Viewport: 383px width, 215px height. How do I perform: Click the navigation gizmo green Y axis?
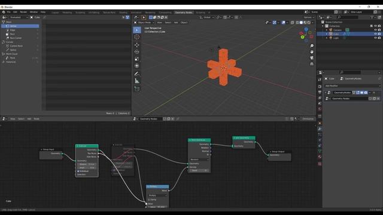click(302, 37)
